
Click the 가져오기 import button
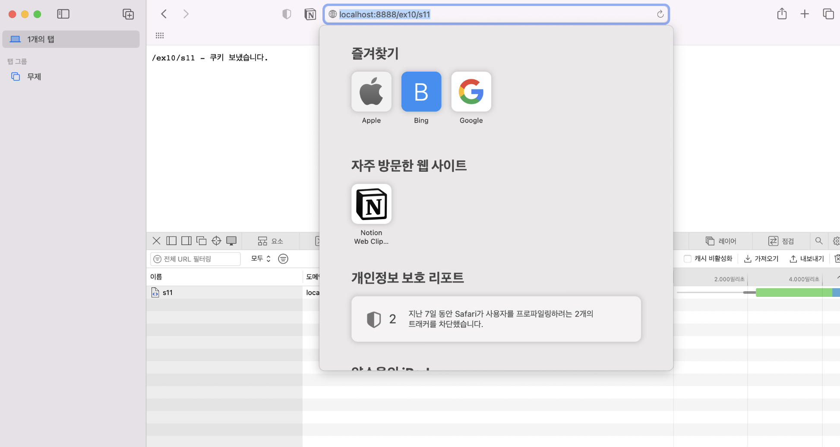(761, 258)
